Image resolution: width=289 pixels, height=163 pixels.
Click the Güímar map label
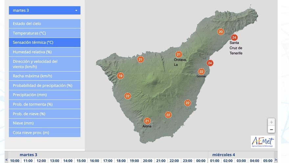pos(201,76)
